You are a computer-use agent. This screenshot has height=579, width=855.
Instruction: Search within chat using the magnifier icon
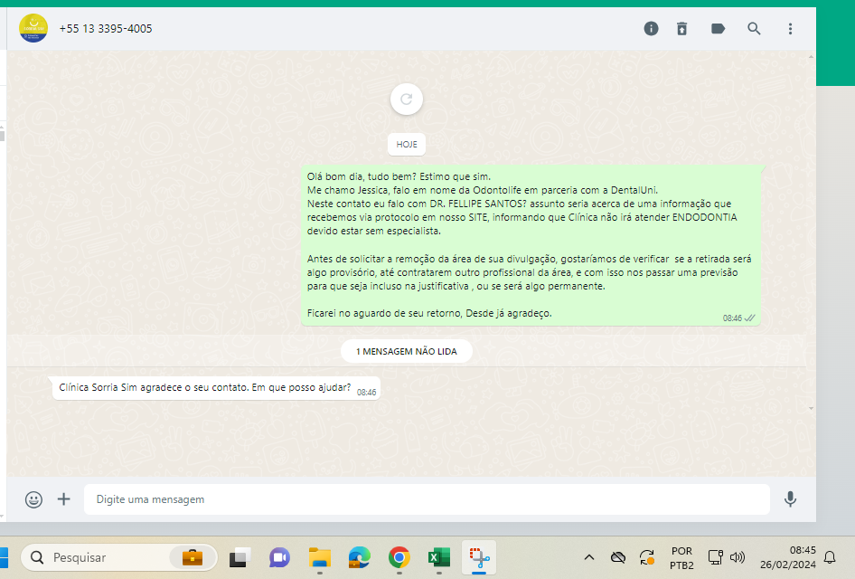(x=754, y=28)
